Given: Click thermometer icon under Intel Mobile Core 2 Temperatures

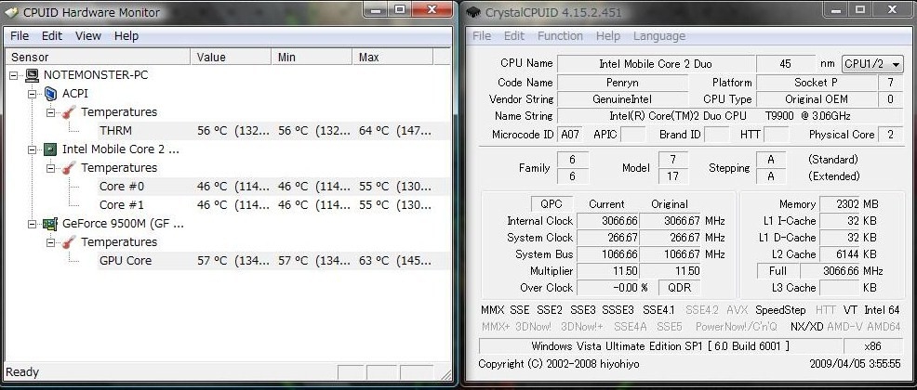Looking at the screenshot, I should click(x=69, y=167).
